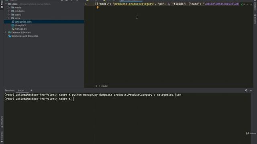Image resolution: width=257 pixels, height=144 pixels.
Task: Select the media folder name
Action: click(18, 8)
